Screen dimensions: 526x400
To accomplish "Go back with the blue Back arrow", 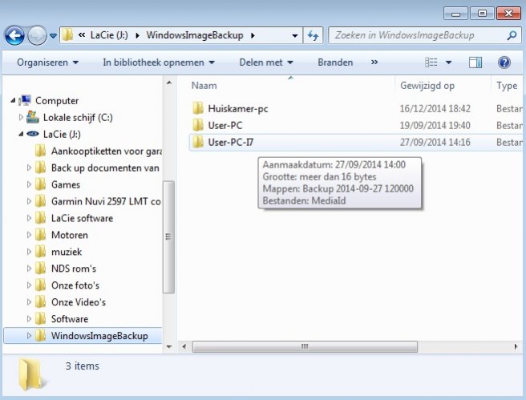I will 14,35.
